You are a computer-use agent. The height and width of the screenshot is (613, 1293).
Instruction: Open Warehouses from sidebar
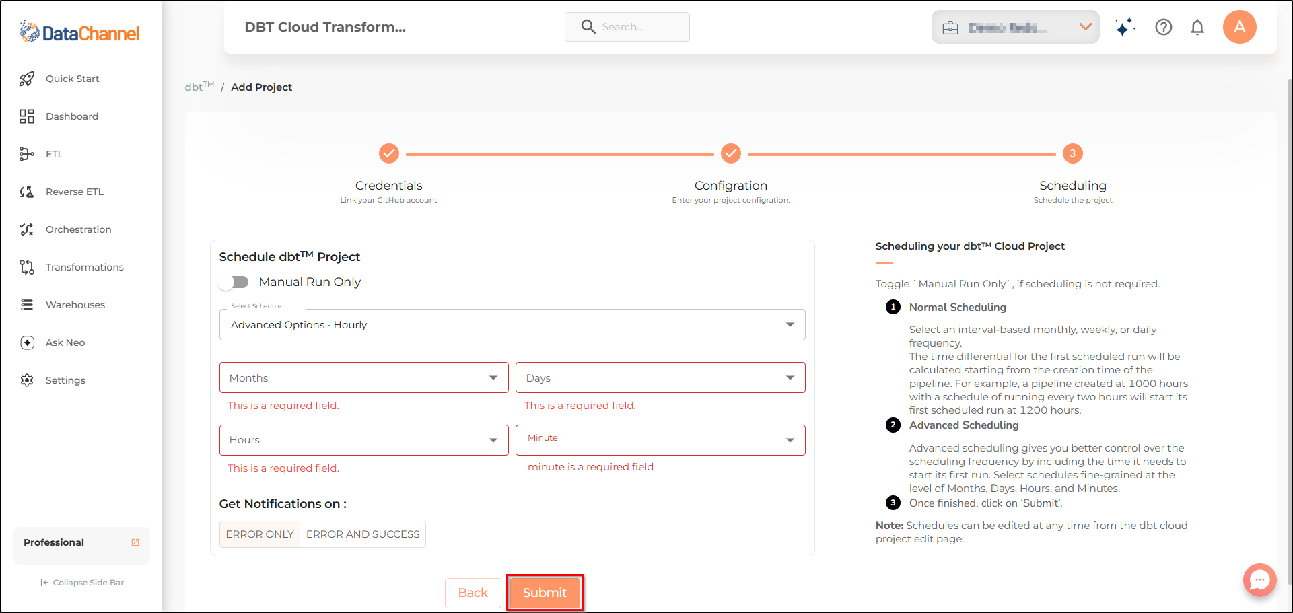pos(75,305)
